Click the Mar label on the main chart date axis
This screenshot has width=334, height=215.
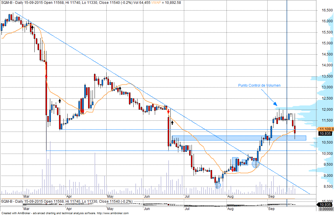click(26, 196)
